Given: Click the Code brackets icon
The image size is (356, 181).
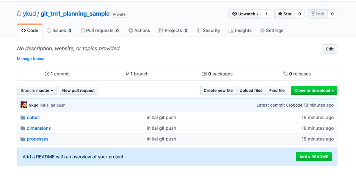Looking at the screenshot, I should [24, 30].
